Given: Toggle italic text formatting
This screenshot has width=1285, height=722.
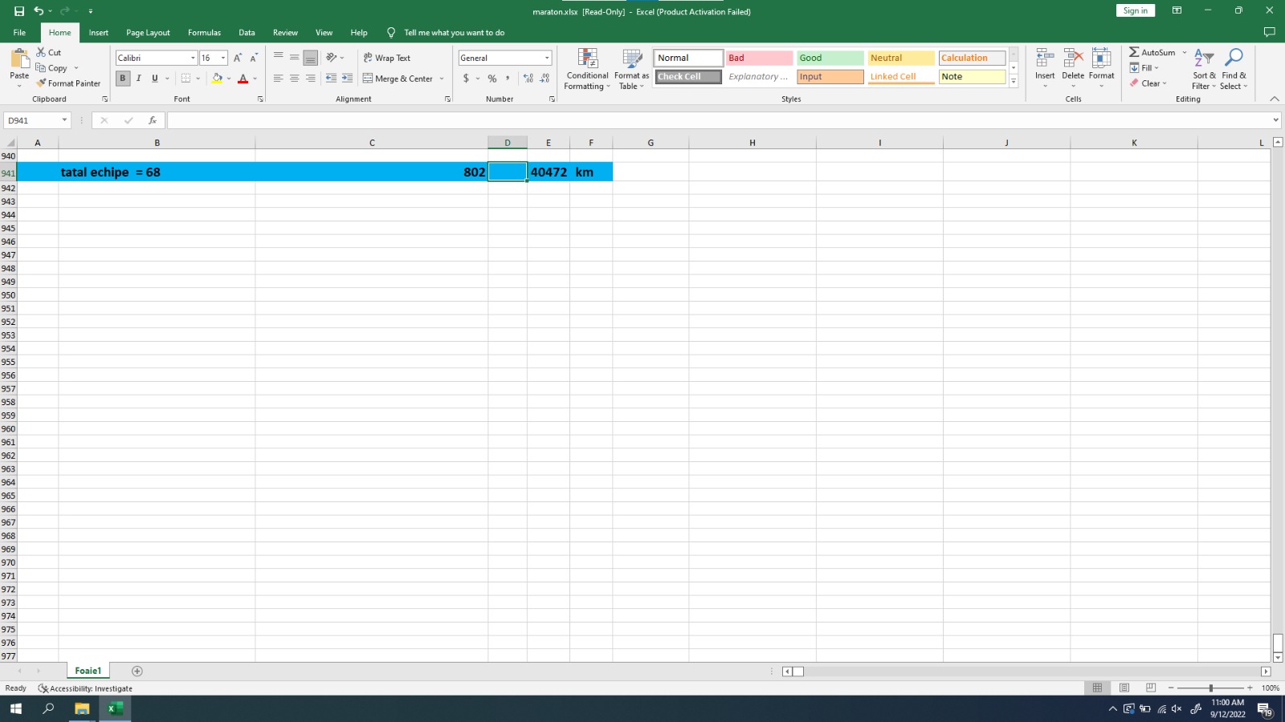Looking at the screenshot, I should (139, 79).
